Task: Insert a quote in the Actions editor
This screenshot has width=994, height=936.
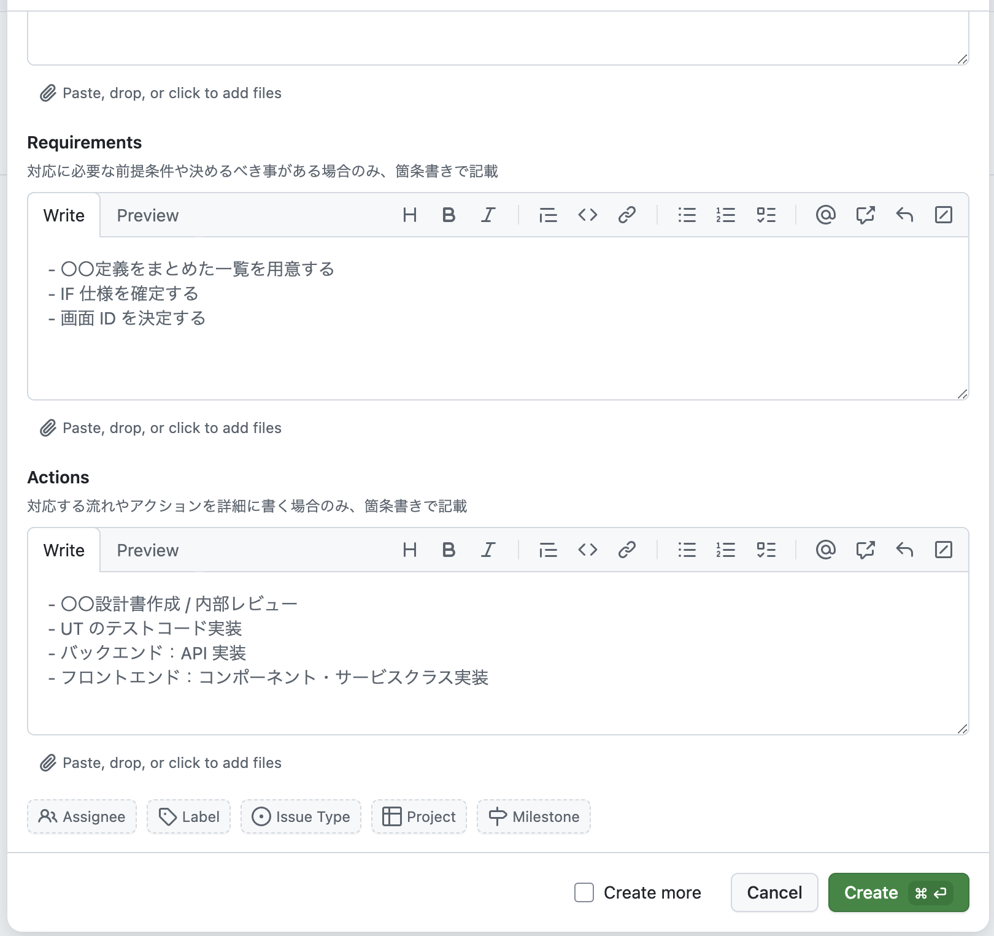Action: tap(548, 550)
